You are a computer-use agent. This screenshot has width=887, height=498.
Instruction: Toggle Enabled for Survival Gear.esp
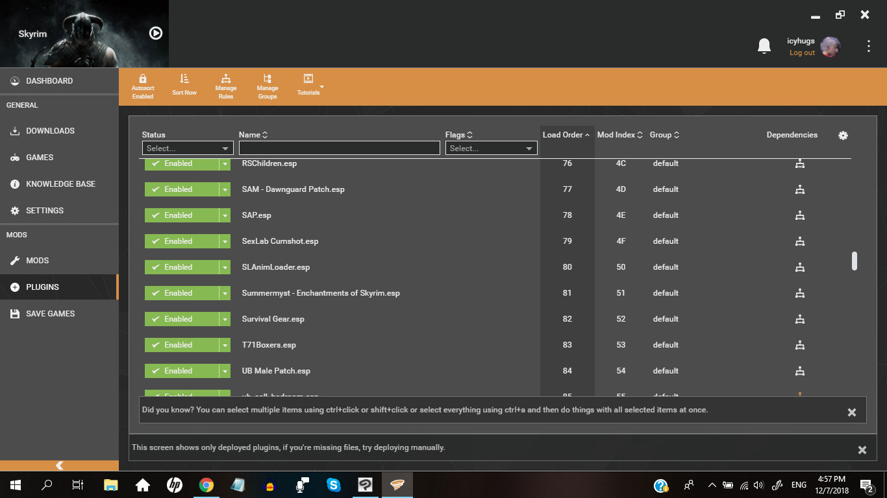pos(182,319)
